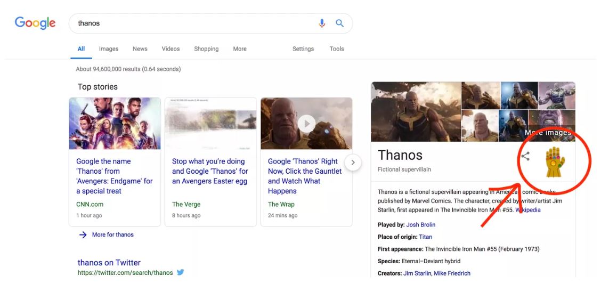Screen dimensions: 601x284
Task: Click More for thanos link
Action: [x=113, y=234]
